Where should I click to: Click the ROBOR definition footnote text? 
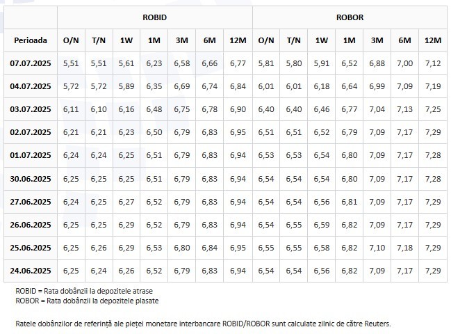pos(87,301)
